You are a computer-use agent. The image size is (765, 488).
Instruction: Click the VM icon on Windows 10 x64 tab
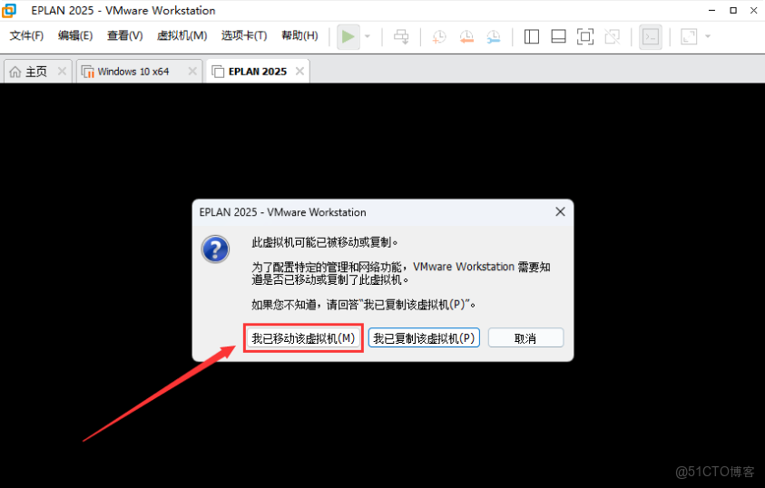point(88,72)
